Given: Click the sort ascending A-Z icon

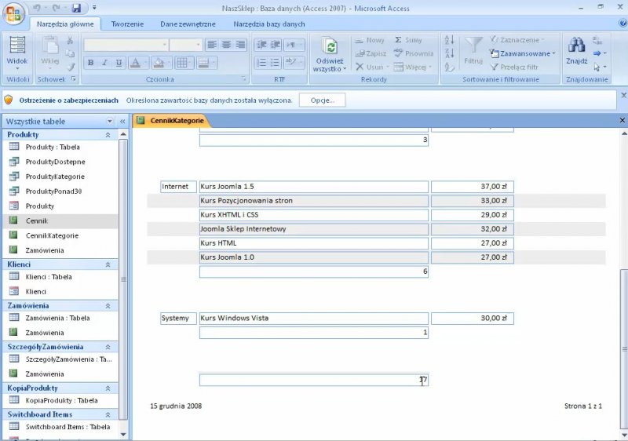Looking at the screenshot, I should click(449, 40).
